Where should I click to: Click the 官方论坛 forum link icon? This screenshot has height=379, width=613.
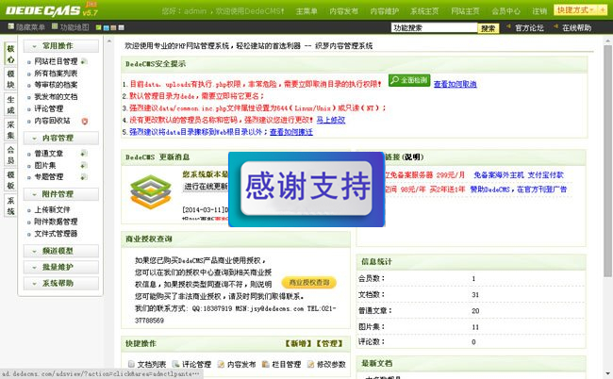508,27
